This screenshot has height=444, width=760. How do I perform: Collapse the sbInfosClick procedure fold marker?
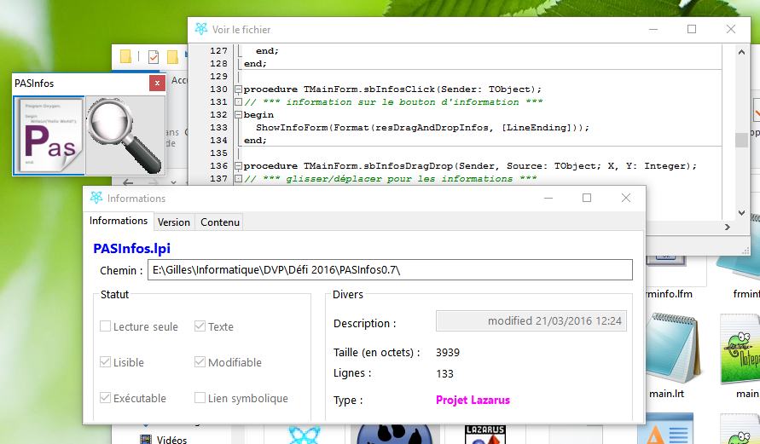238,89
